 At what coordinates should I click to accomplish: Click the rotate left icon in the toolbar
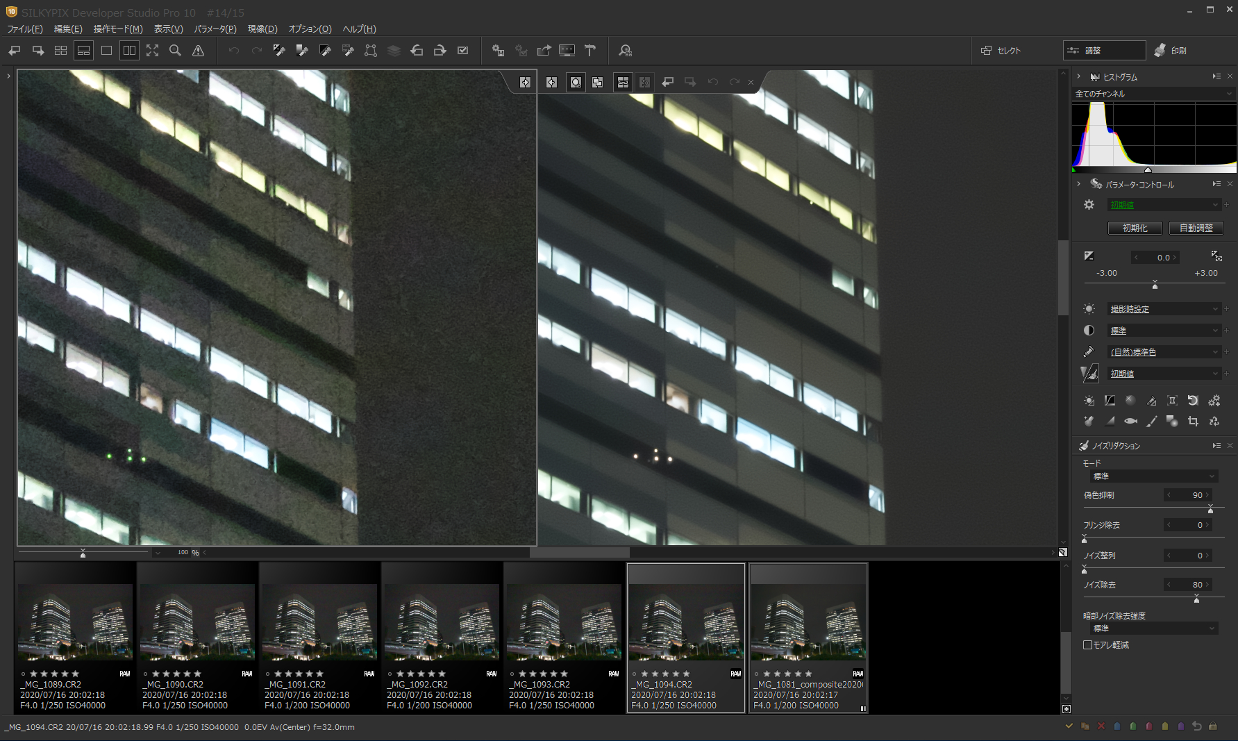coord(417,51)
